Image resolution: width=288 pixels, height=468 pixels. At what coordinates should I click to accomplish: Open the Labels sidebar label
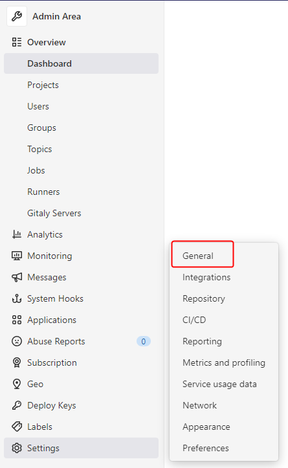39,427
